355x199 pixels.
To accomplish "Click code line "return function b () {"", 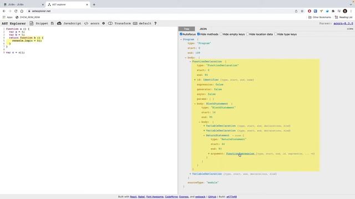I will (26, 38).
